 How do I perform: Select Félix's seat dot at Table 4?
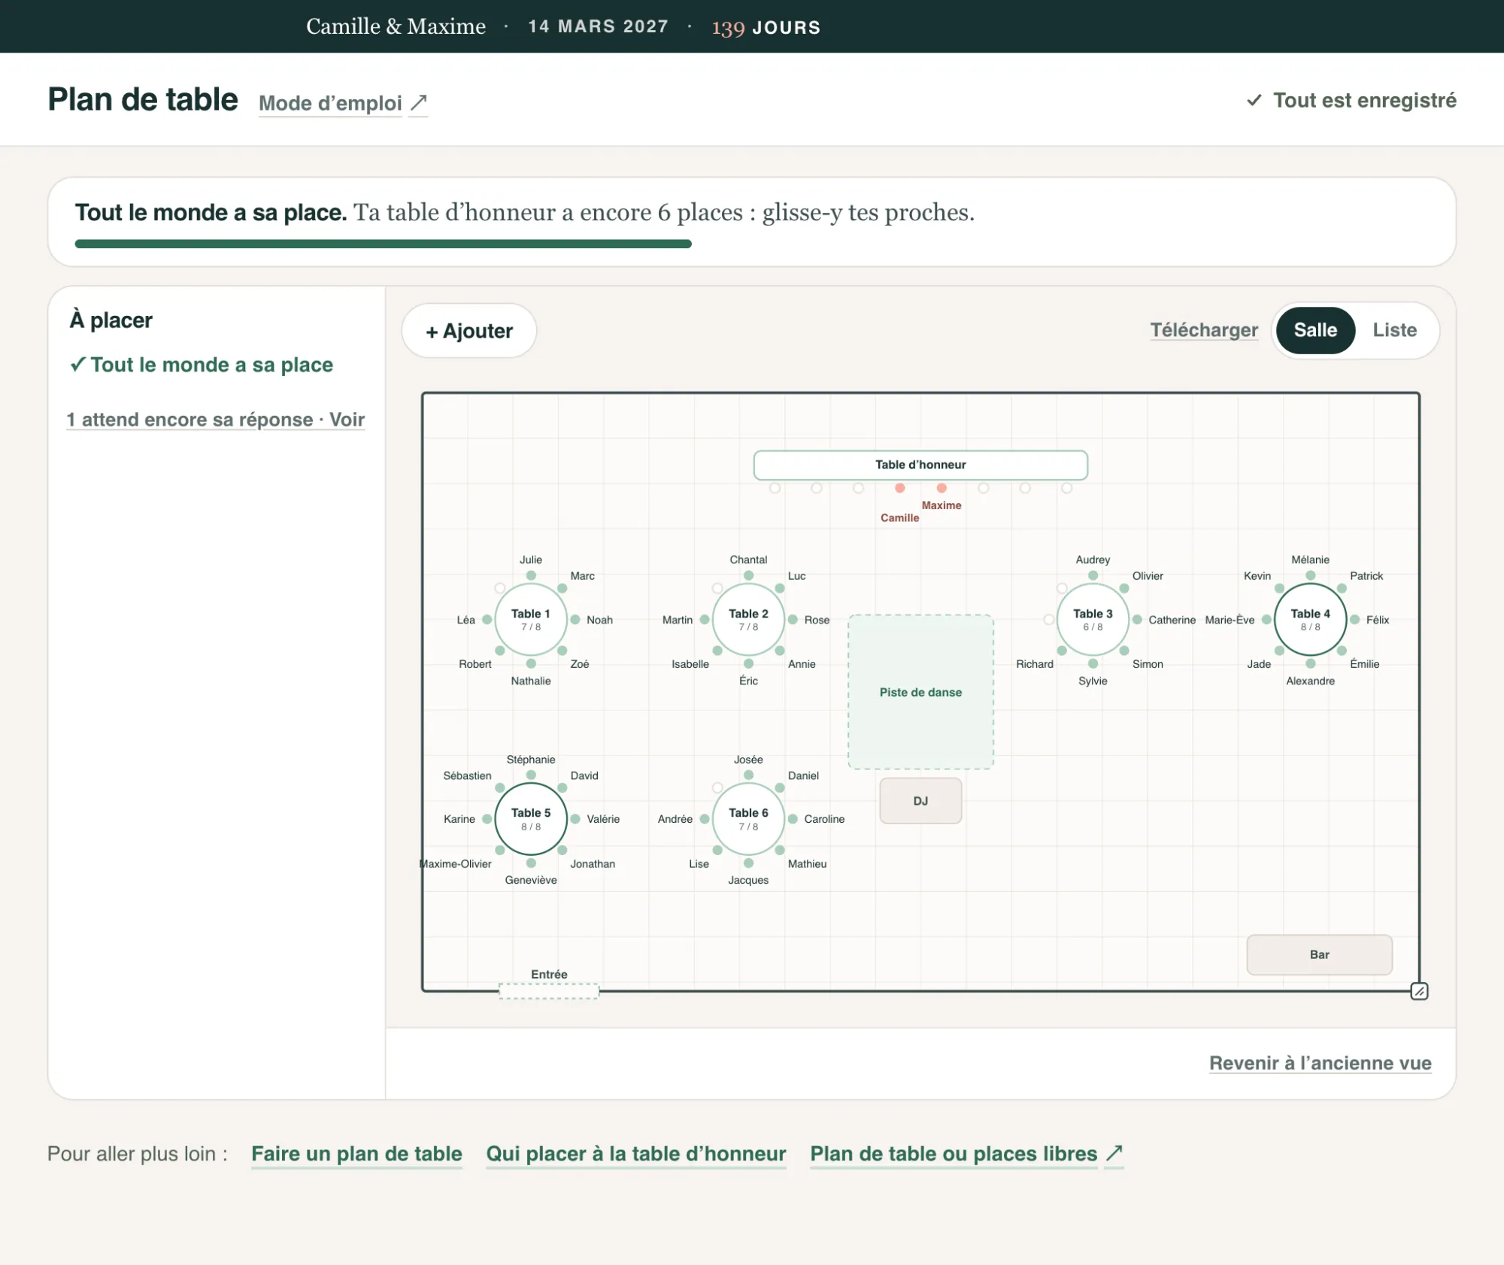[x=1354, y=620]
